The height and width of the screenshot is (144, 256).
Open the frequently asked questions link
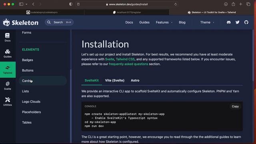point(128,64)
